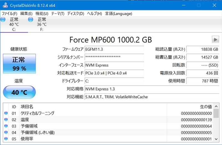222x145 pixels.
Task: Click the interface field NVM Express
Action: coord(114,65)
